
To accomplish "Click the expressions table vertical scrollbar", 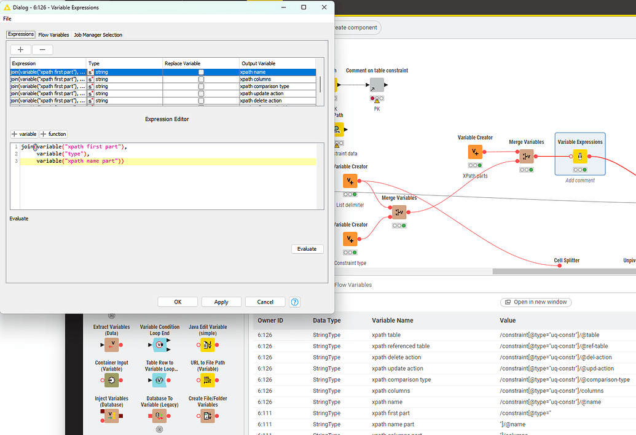I will click(320, 84).
